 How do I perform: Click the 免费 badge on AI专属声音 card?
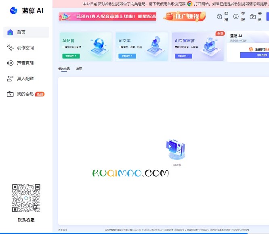pos(220,33)
